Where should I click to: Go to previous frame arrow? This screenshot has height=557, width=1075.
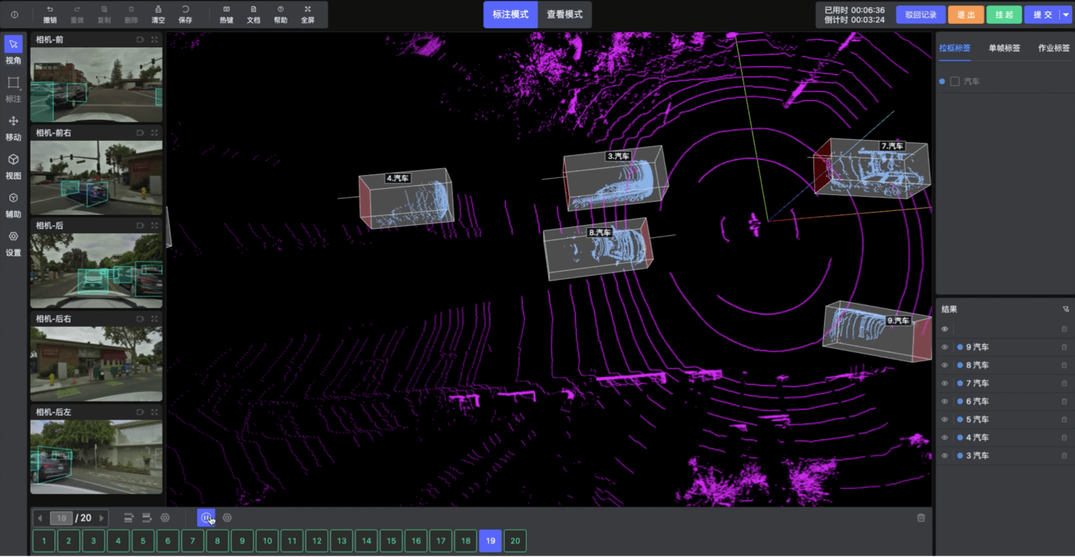pyautogui.click(x=40, y=518)
